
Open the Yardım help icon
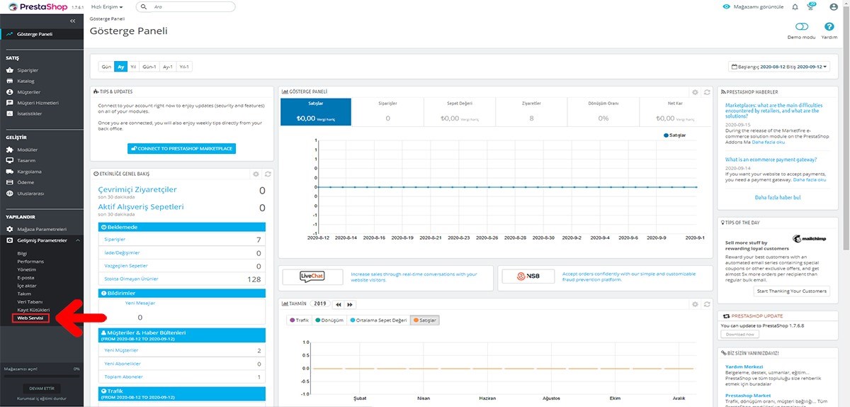click(829, 27)
